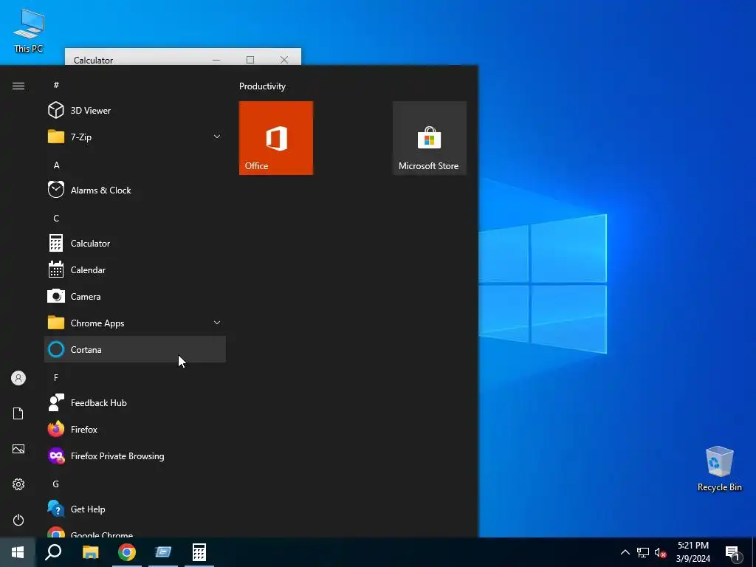The height and width of the screenshot is (567, 756).
Task: Select the letter C section header
Action: click(56, 219)
